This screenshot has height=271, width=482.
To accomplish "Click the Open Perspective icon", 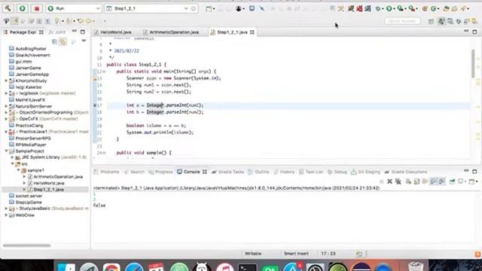I will click(x=431, y=21).
